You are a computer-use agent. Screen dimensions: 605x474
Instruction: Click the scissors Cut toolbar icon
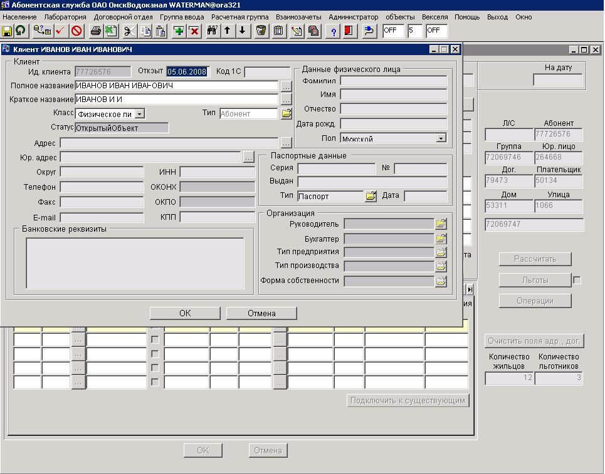coord(129,31)
